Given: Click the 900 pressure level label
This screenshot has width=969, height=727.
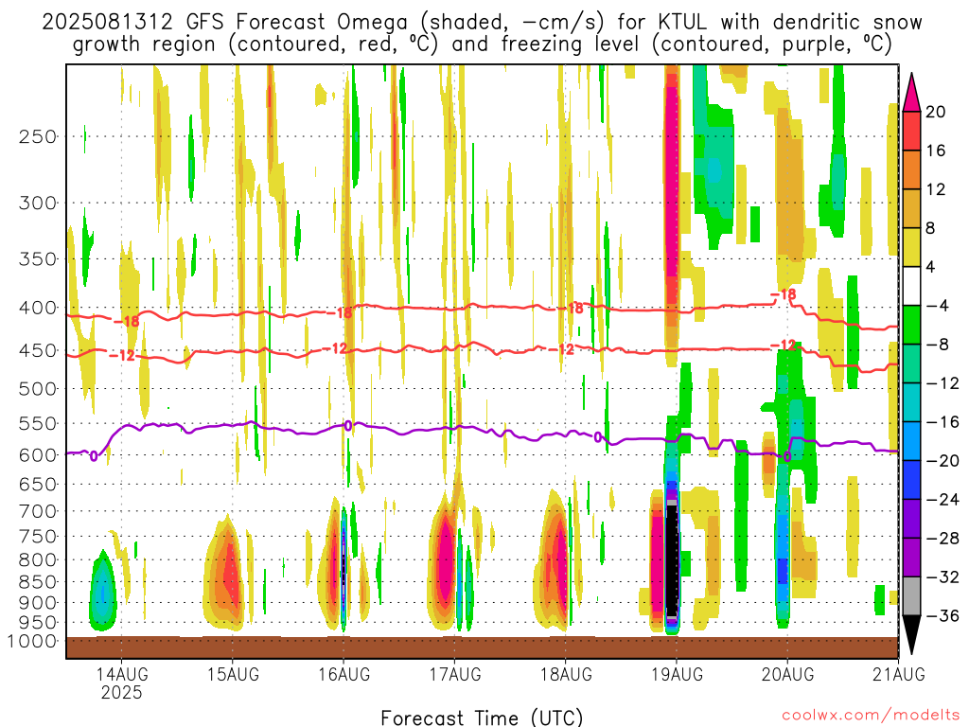Looking at the screenshot, I should 38,603.
